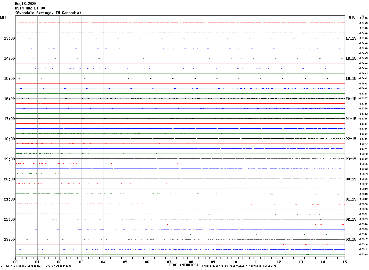The width and height of the screenshot is (369, 270).
Task: Click the EDT timezone label
Action: [x=3, y=17]
